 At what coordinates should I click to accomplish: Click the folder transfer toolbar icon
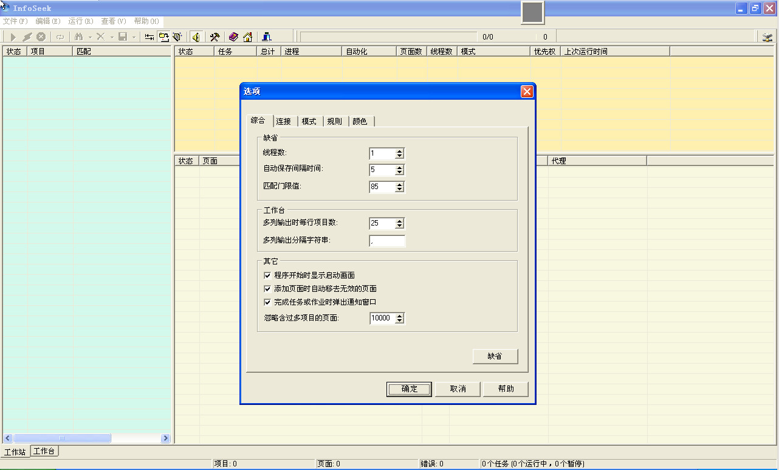(x=163, y=37)
